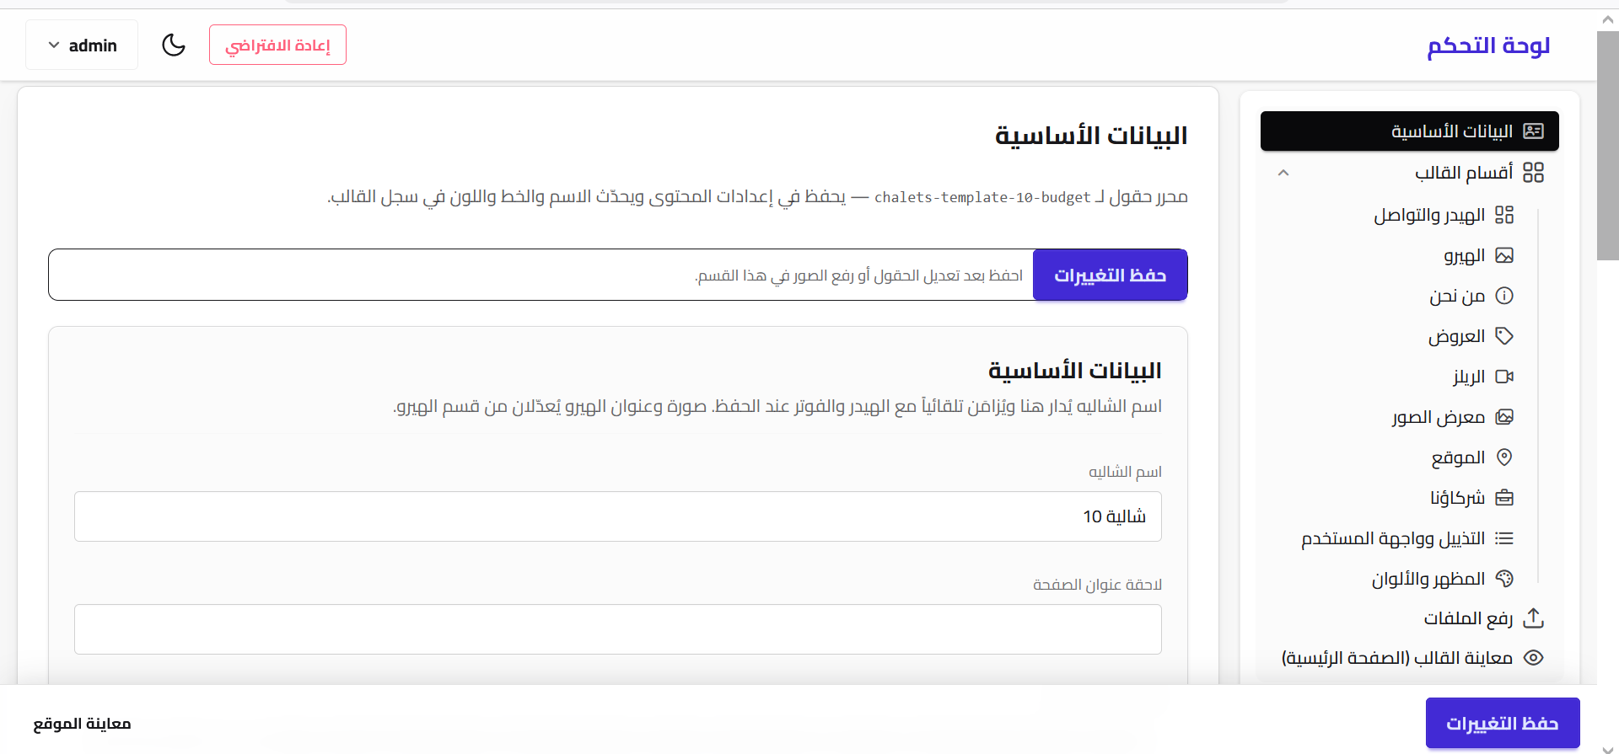
Task: Click the scrollbar up arrow
Action: click(x=1608, y=20)
